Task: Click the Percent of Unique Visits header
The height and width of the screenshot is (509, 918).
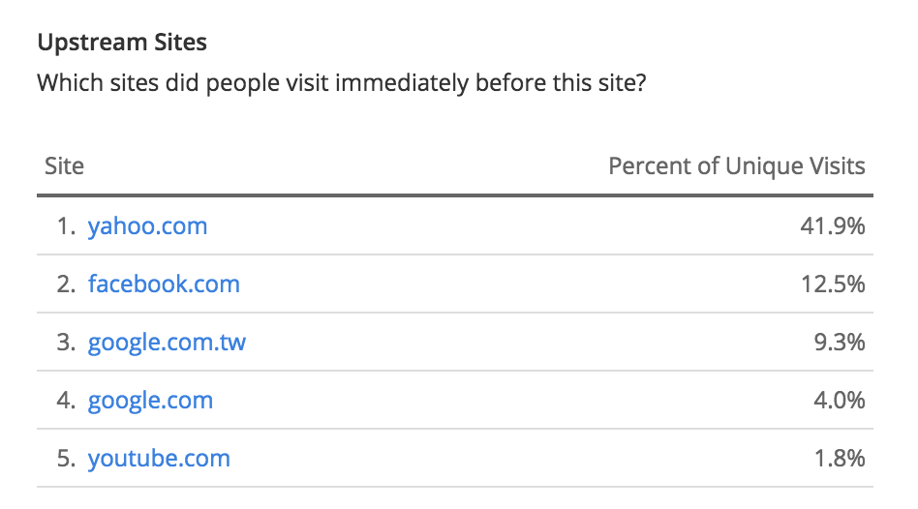Action: pyautogui.click(x=736, y=166)
